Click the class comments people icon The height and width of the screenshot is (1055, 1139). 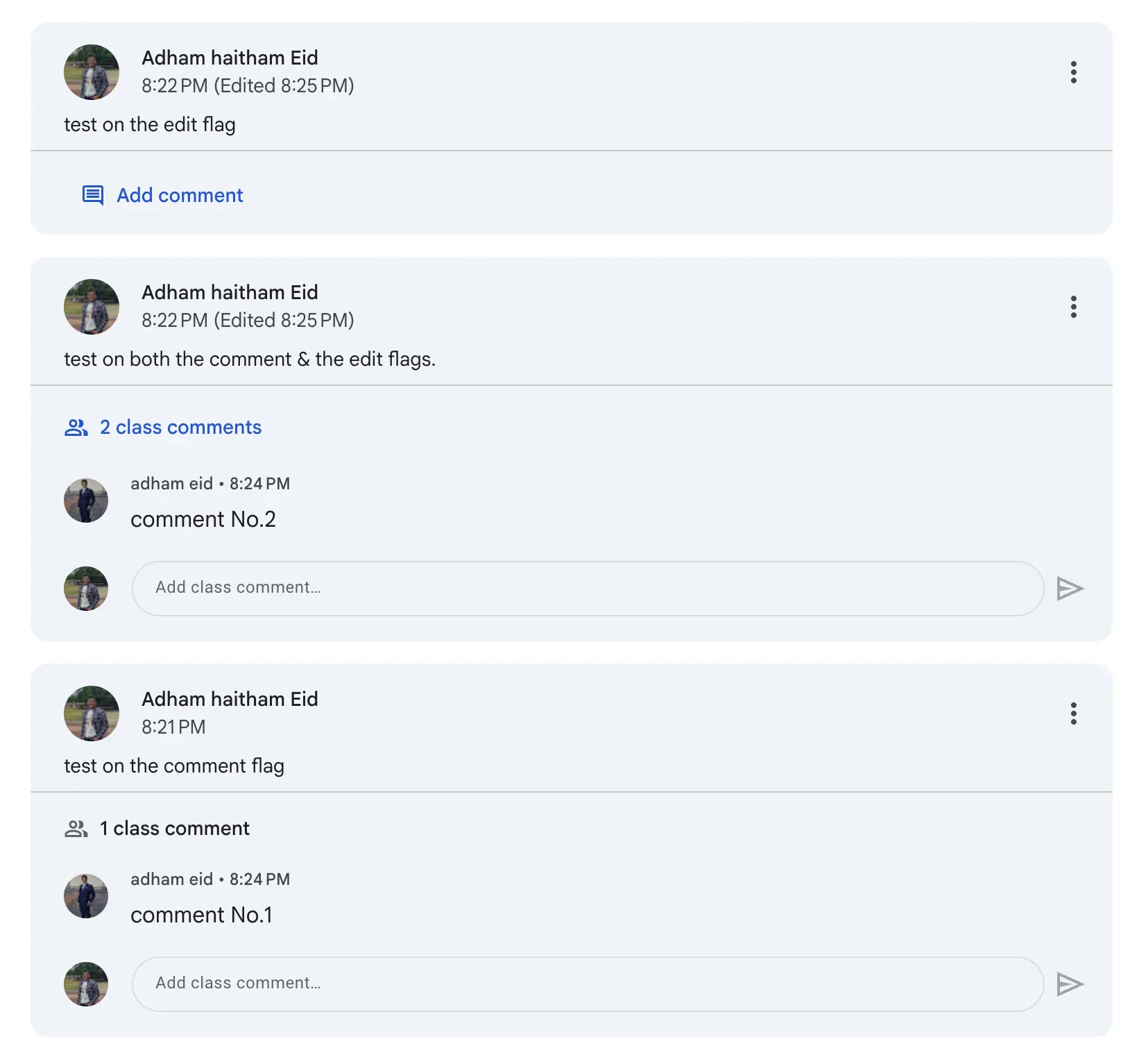(76, 428)
